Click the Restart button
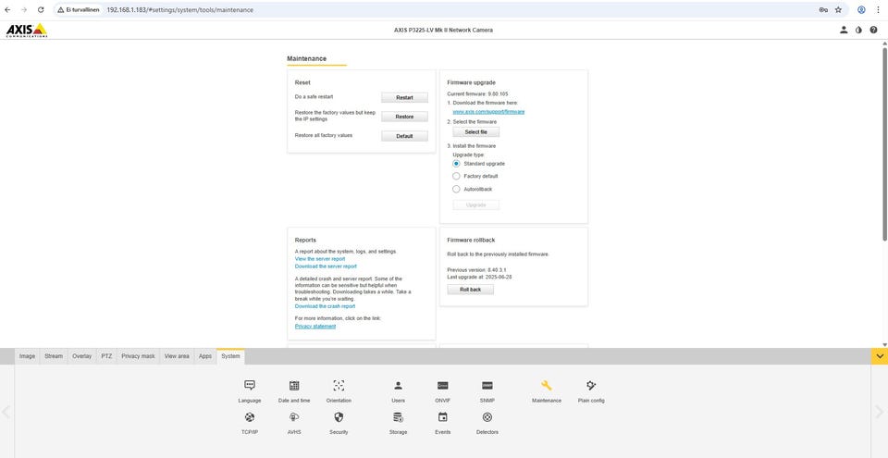Image resolution: width=888 pixels, height=458 pixels. coord(404,97)
